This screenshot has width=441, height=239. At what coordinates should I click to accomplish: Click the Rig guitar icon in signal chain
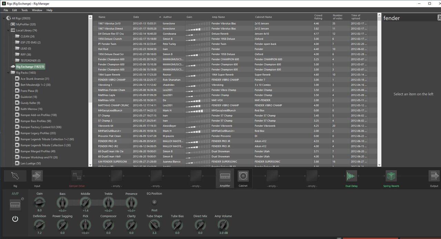pyautogui.click(x=15, y=176)
